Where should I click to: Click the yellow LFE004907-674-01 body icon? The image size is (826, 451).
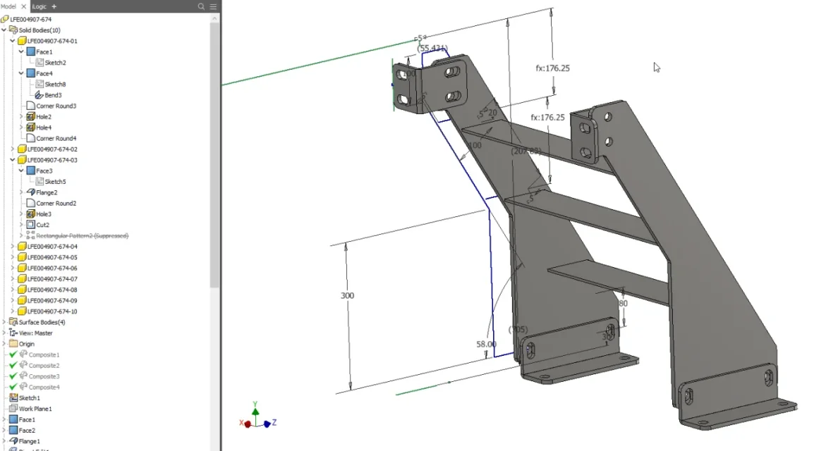(22, 41)
